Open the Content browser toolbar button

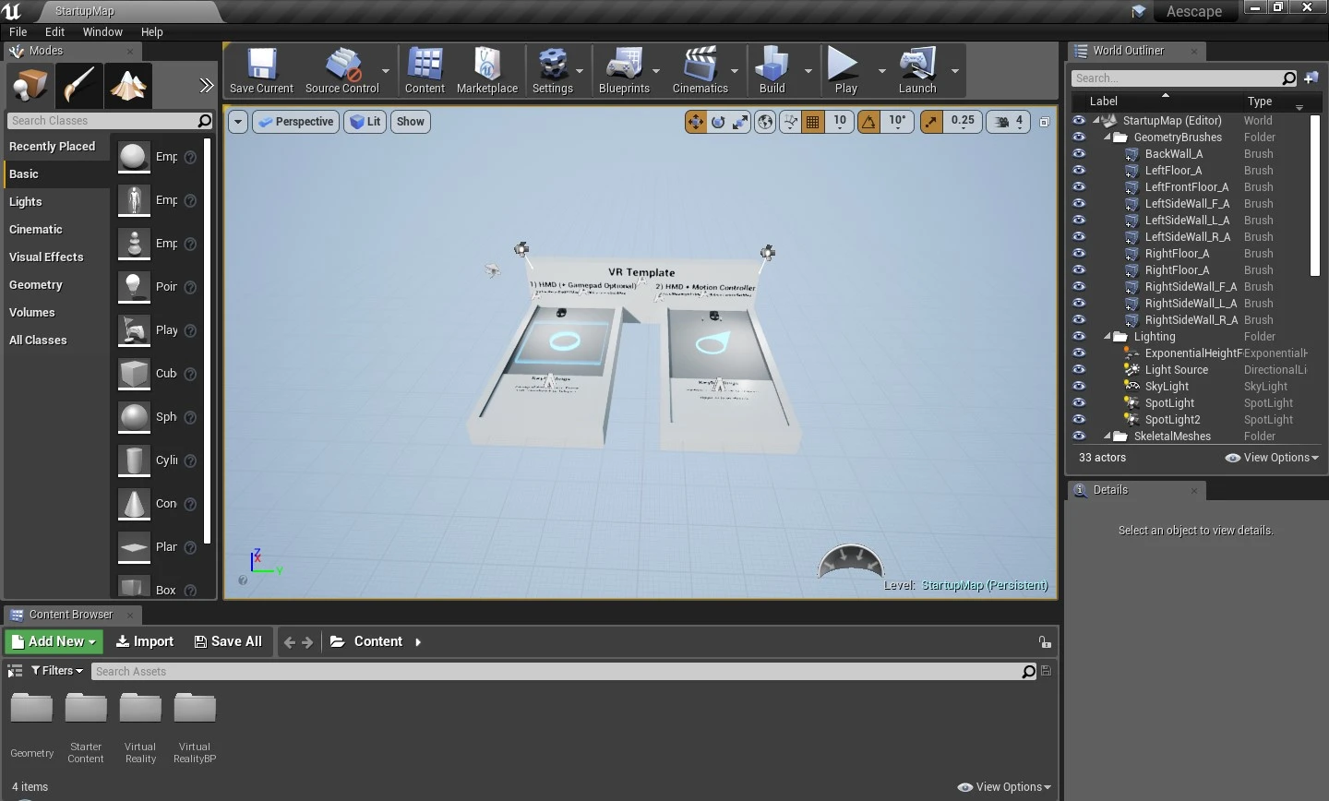click(x=425, y=71)
